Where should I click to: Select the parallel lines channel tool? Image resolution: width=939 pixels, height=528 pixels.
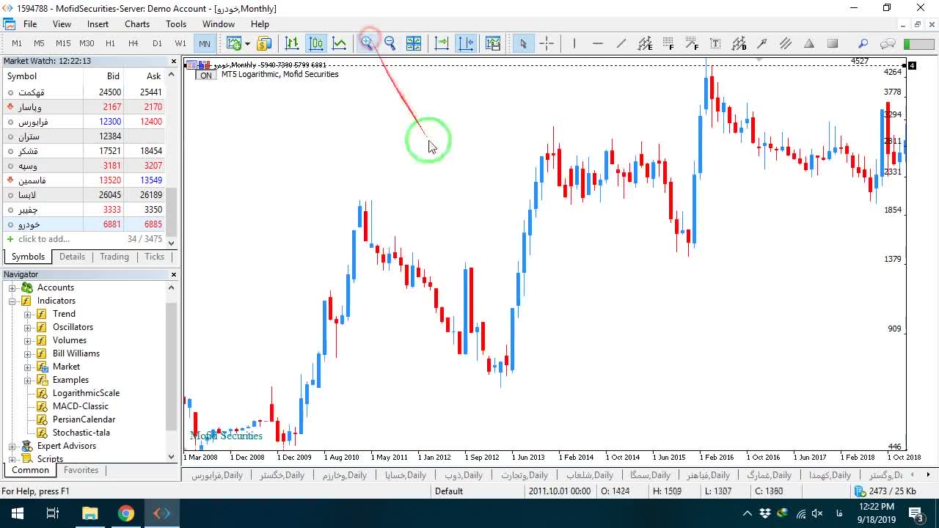tap(786, 43)
